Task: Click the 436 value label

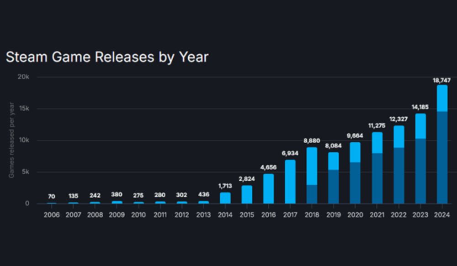Action: (203, 194)
